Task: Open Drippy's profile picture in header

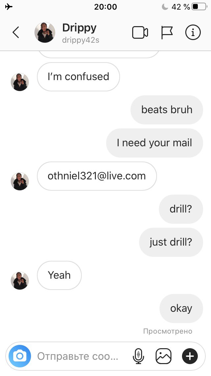Action: [45, 32]
